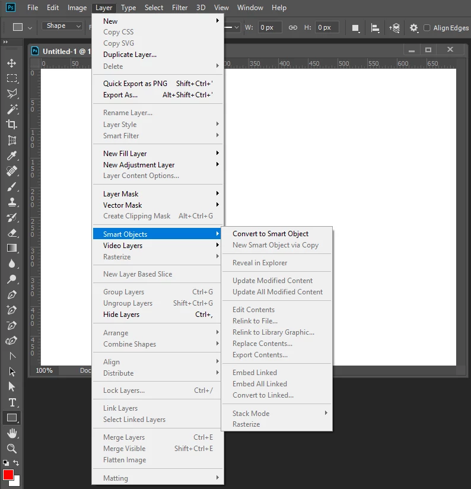The height and width of the screenshot is (489, 471).
Task: Select the Gradient tool
Action: (x=12, y=248)
